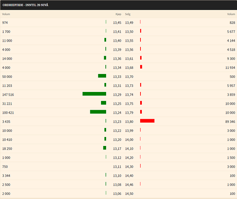Click sell volume 1 500
This screenshot has height=199, width=237.
(x=231, y=158)
